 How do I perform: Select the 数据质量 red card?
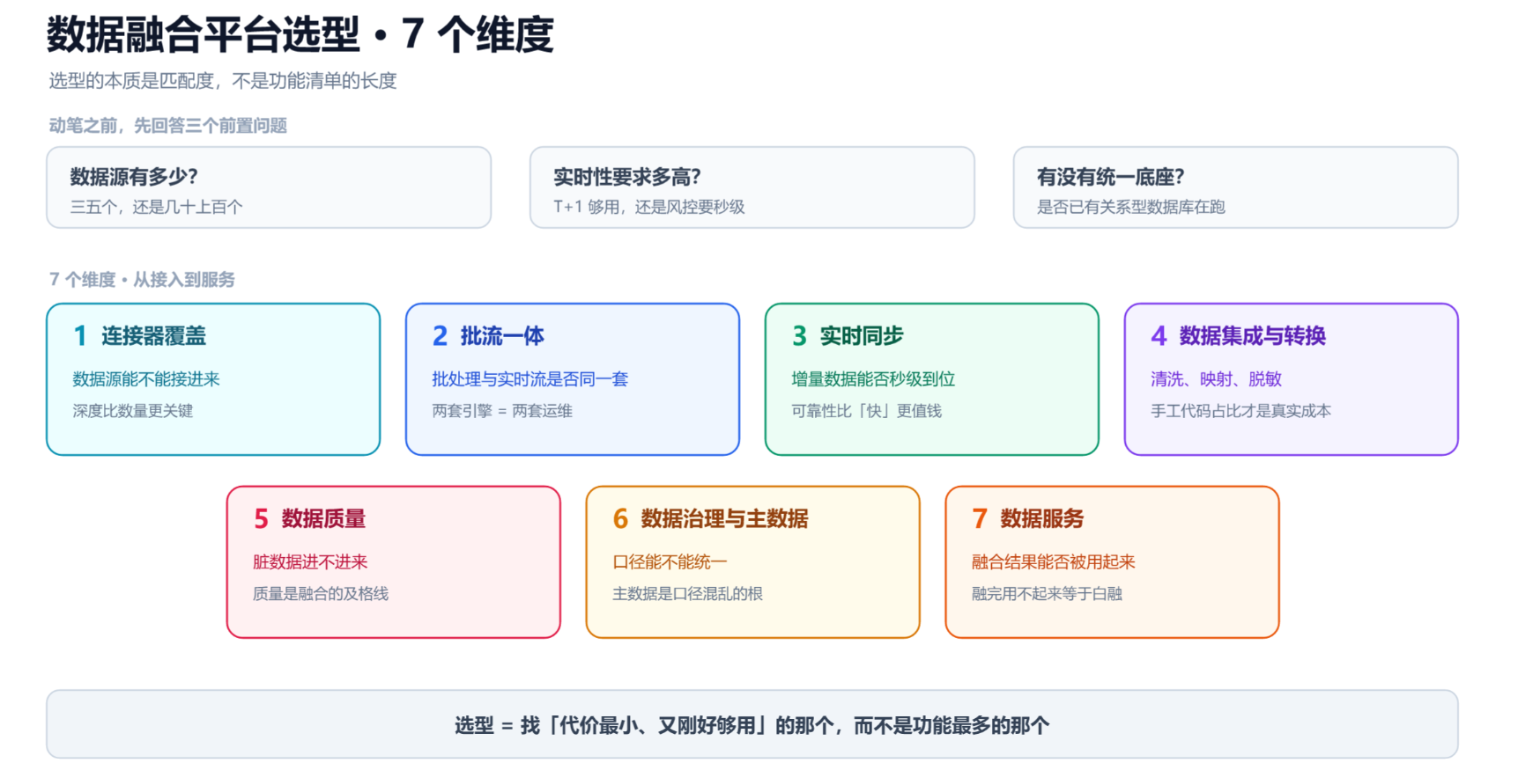(x=394, y=562)
